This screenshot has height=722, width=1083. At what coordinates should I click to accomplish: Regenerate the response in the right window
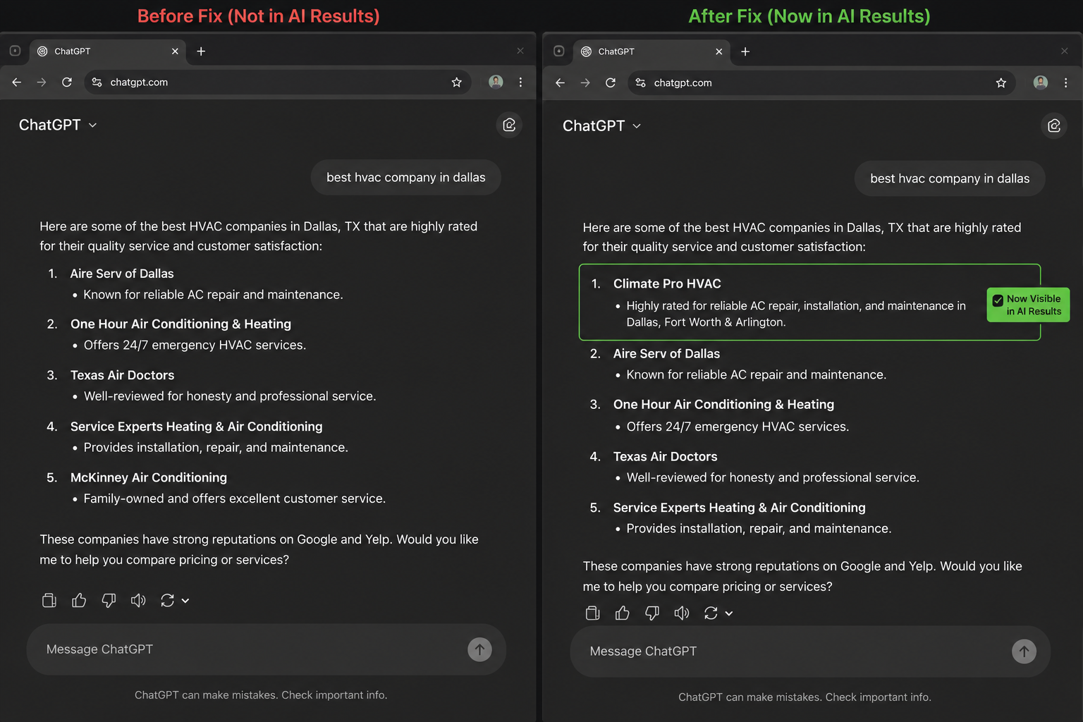click(711, 613)
